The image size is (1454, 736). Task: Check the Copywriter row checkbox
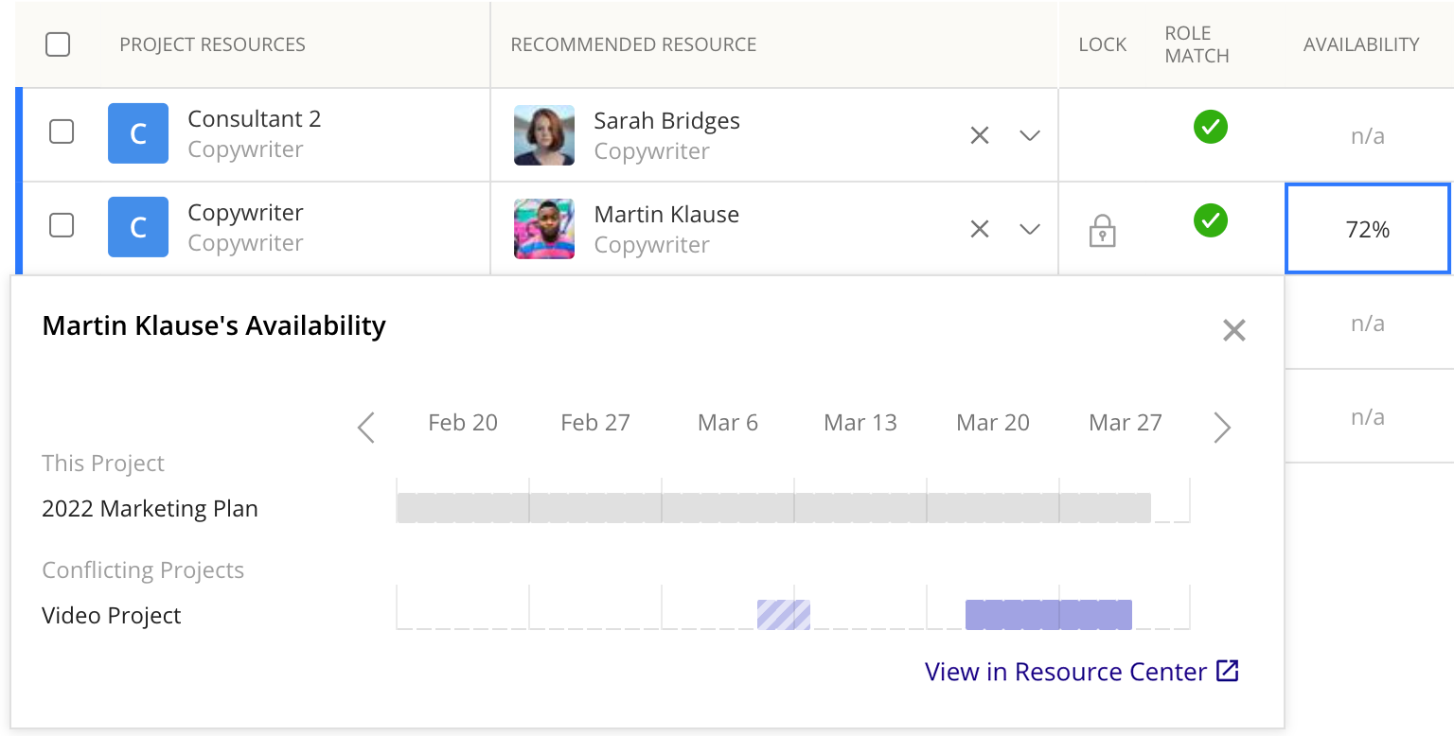tap(61, 225)
